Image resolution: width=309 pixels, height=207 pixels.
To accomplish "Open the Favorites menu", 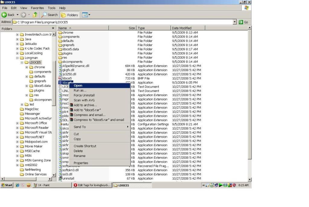I will pyautogui.click(x=37, y=8).
